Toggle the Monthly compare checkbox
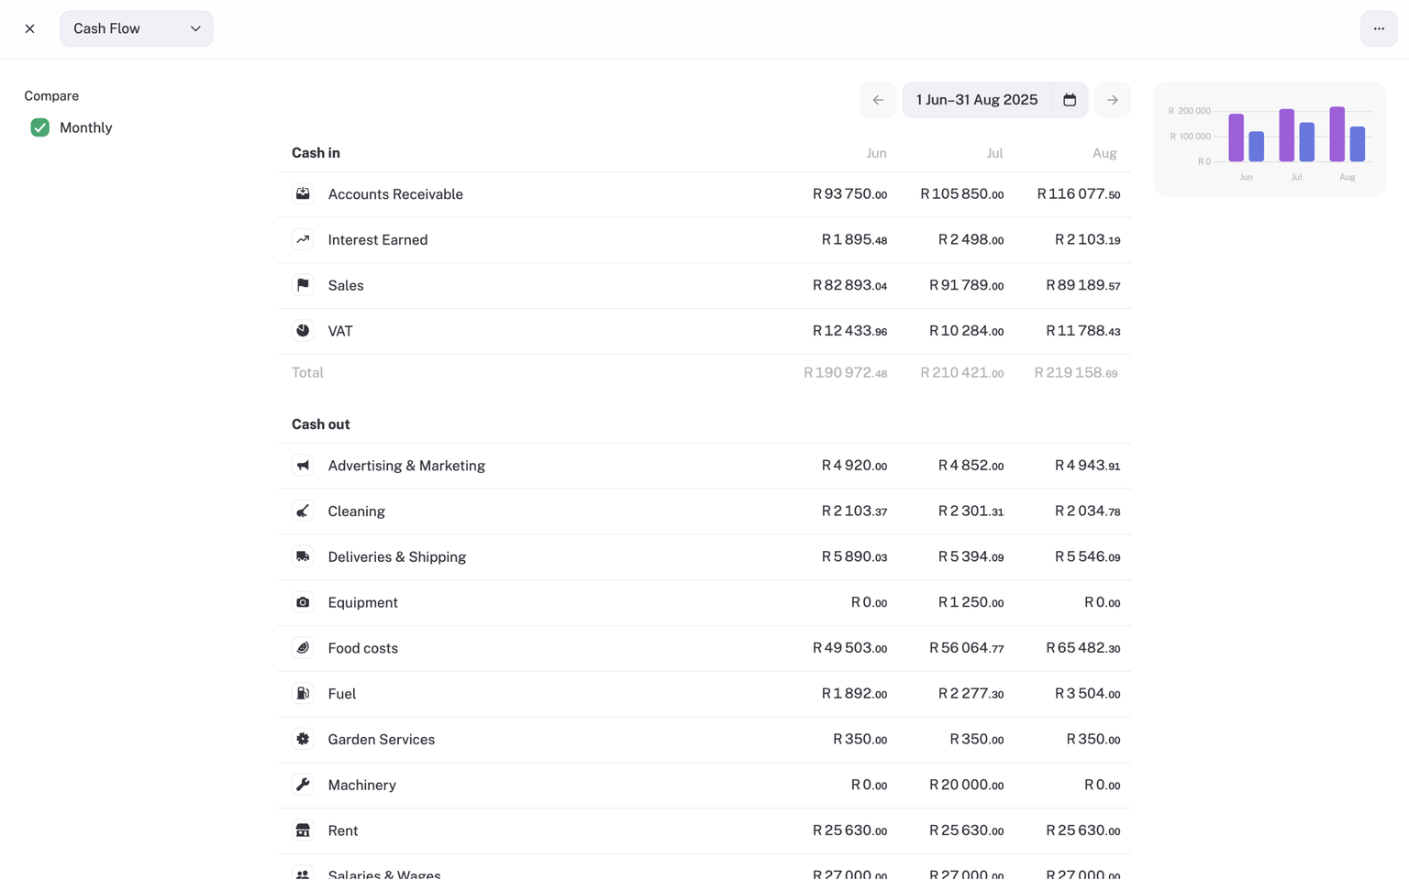Viewport: 1409px width, 880px height. (39, 127)
